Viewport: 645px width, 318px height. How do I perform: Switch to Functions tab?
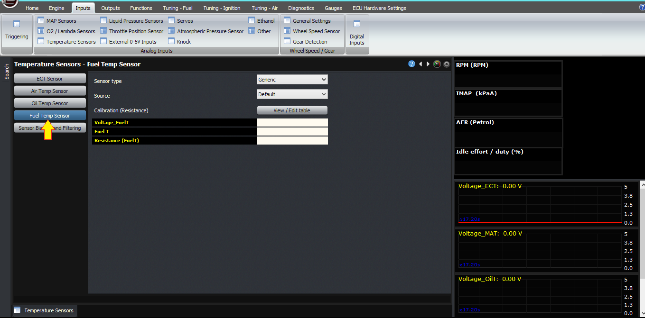[141, 8]
